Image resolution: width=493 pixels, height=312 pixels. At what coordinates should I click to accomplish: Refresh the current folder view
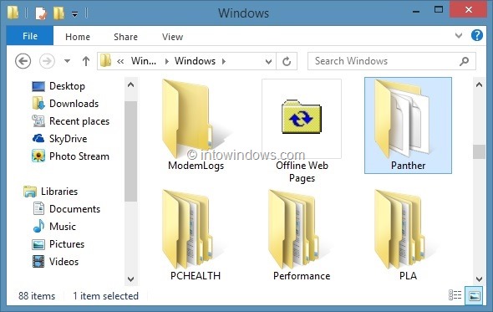point(287,61)
